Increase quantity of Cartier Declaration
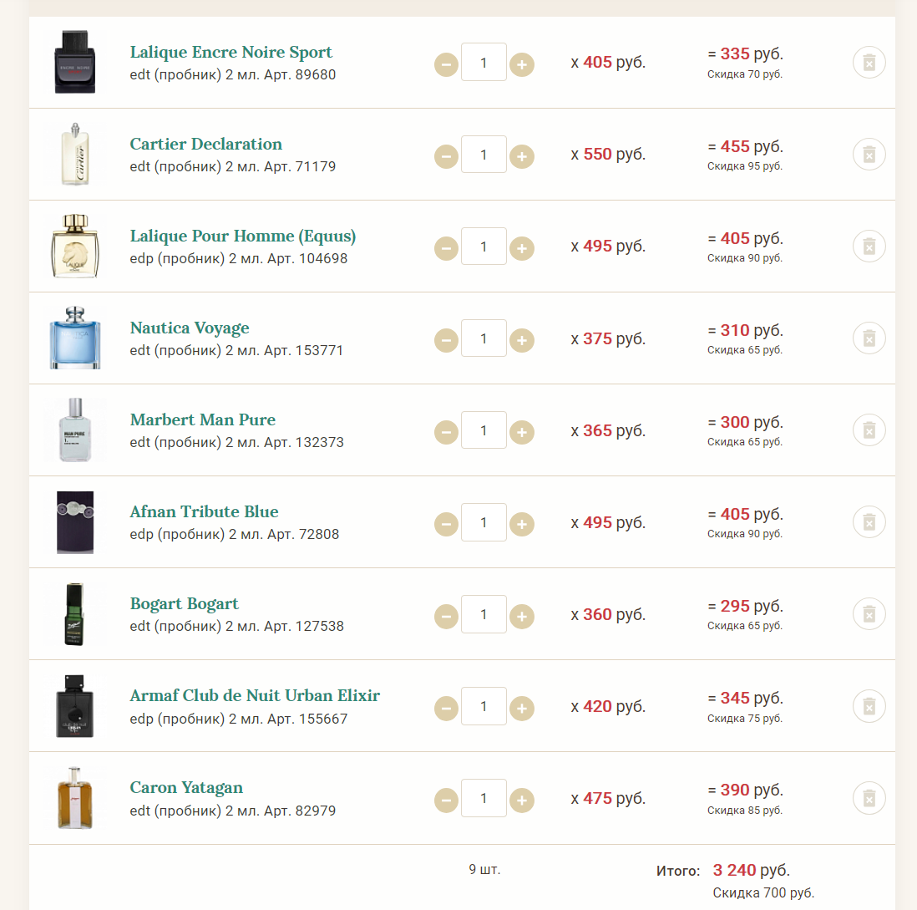The image size is (917, 910). tap(522, 156)
